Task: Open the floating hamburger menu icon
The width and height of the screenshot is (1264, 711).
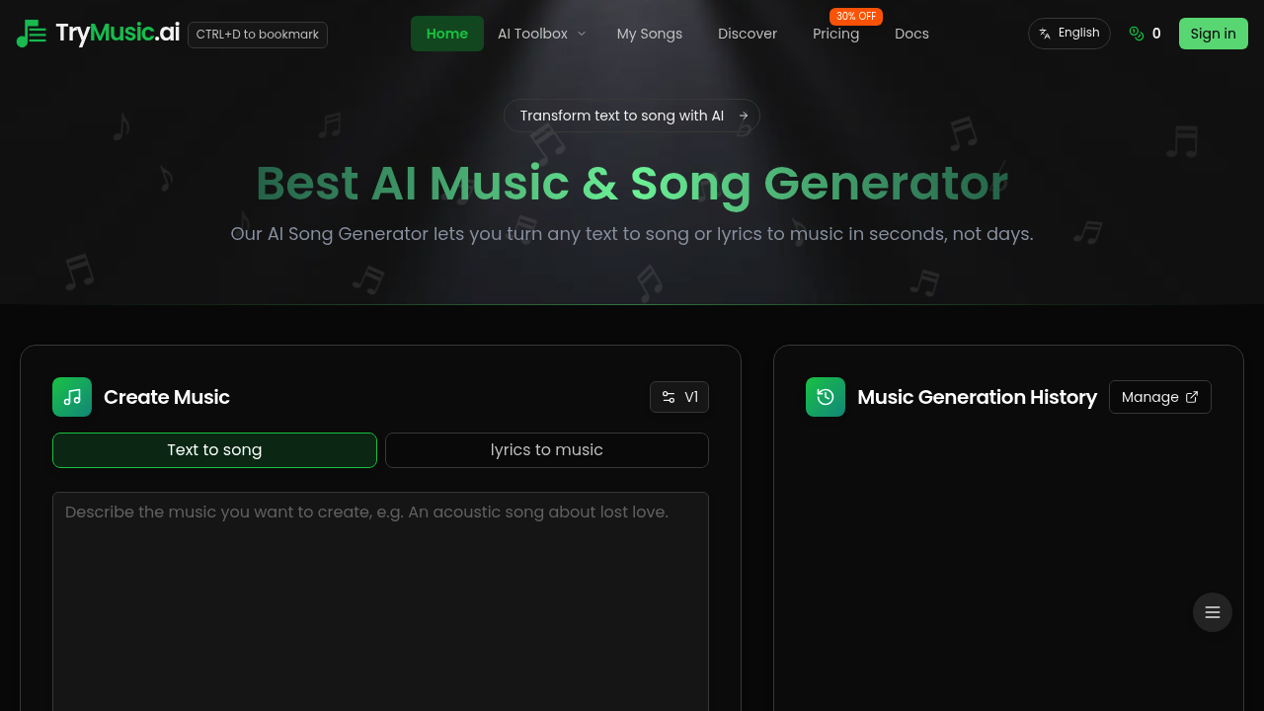Action: point(1212,611)
